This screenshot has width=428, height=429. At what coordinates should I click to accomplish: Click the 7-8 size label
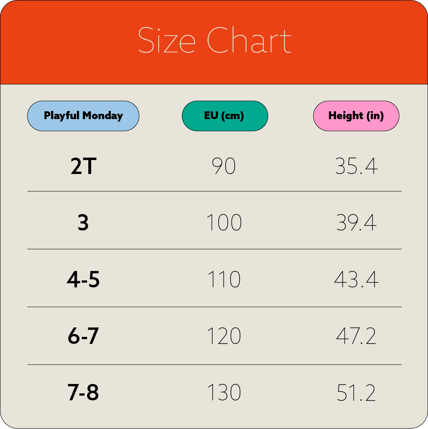pos(83,393)
